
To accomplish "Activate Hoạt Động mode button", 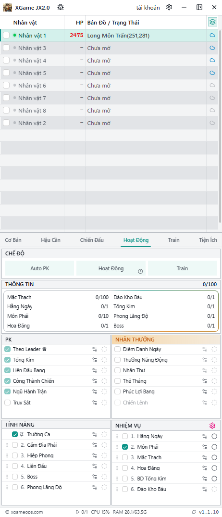I will pos(111,268).
